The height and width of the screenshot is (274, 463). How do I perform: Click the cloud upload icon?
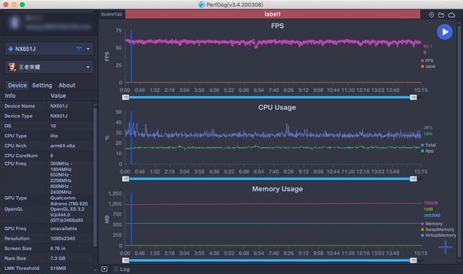pyautogui.click(x=452, y=14)
